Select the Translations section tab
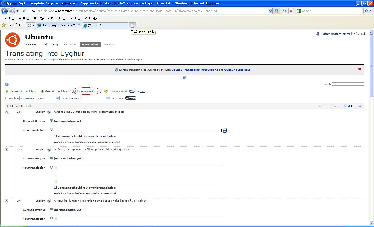The width and height of the screenshot is (374, 227). click(x=90, y=45)
